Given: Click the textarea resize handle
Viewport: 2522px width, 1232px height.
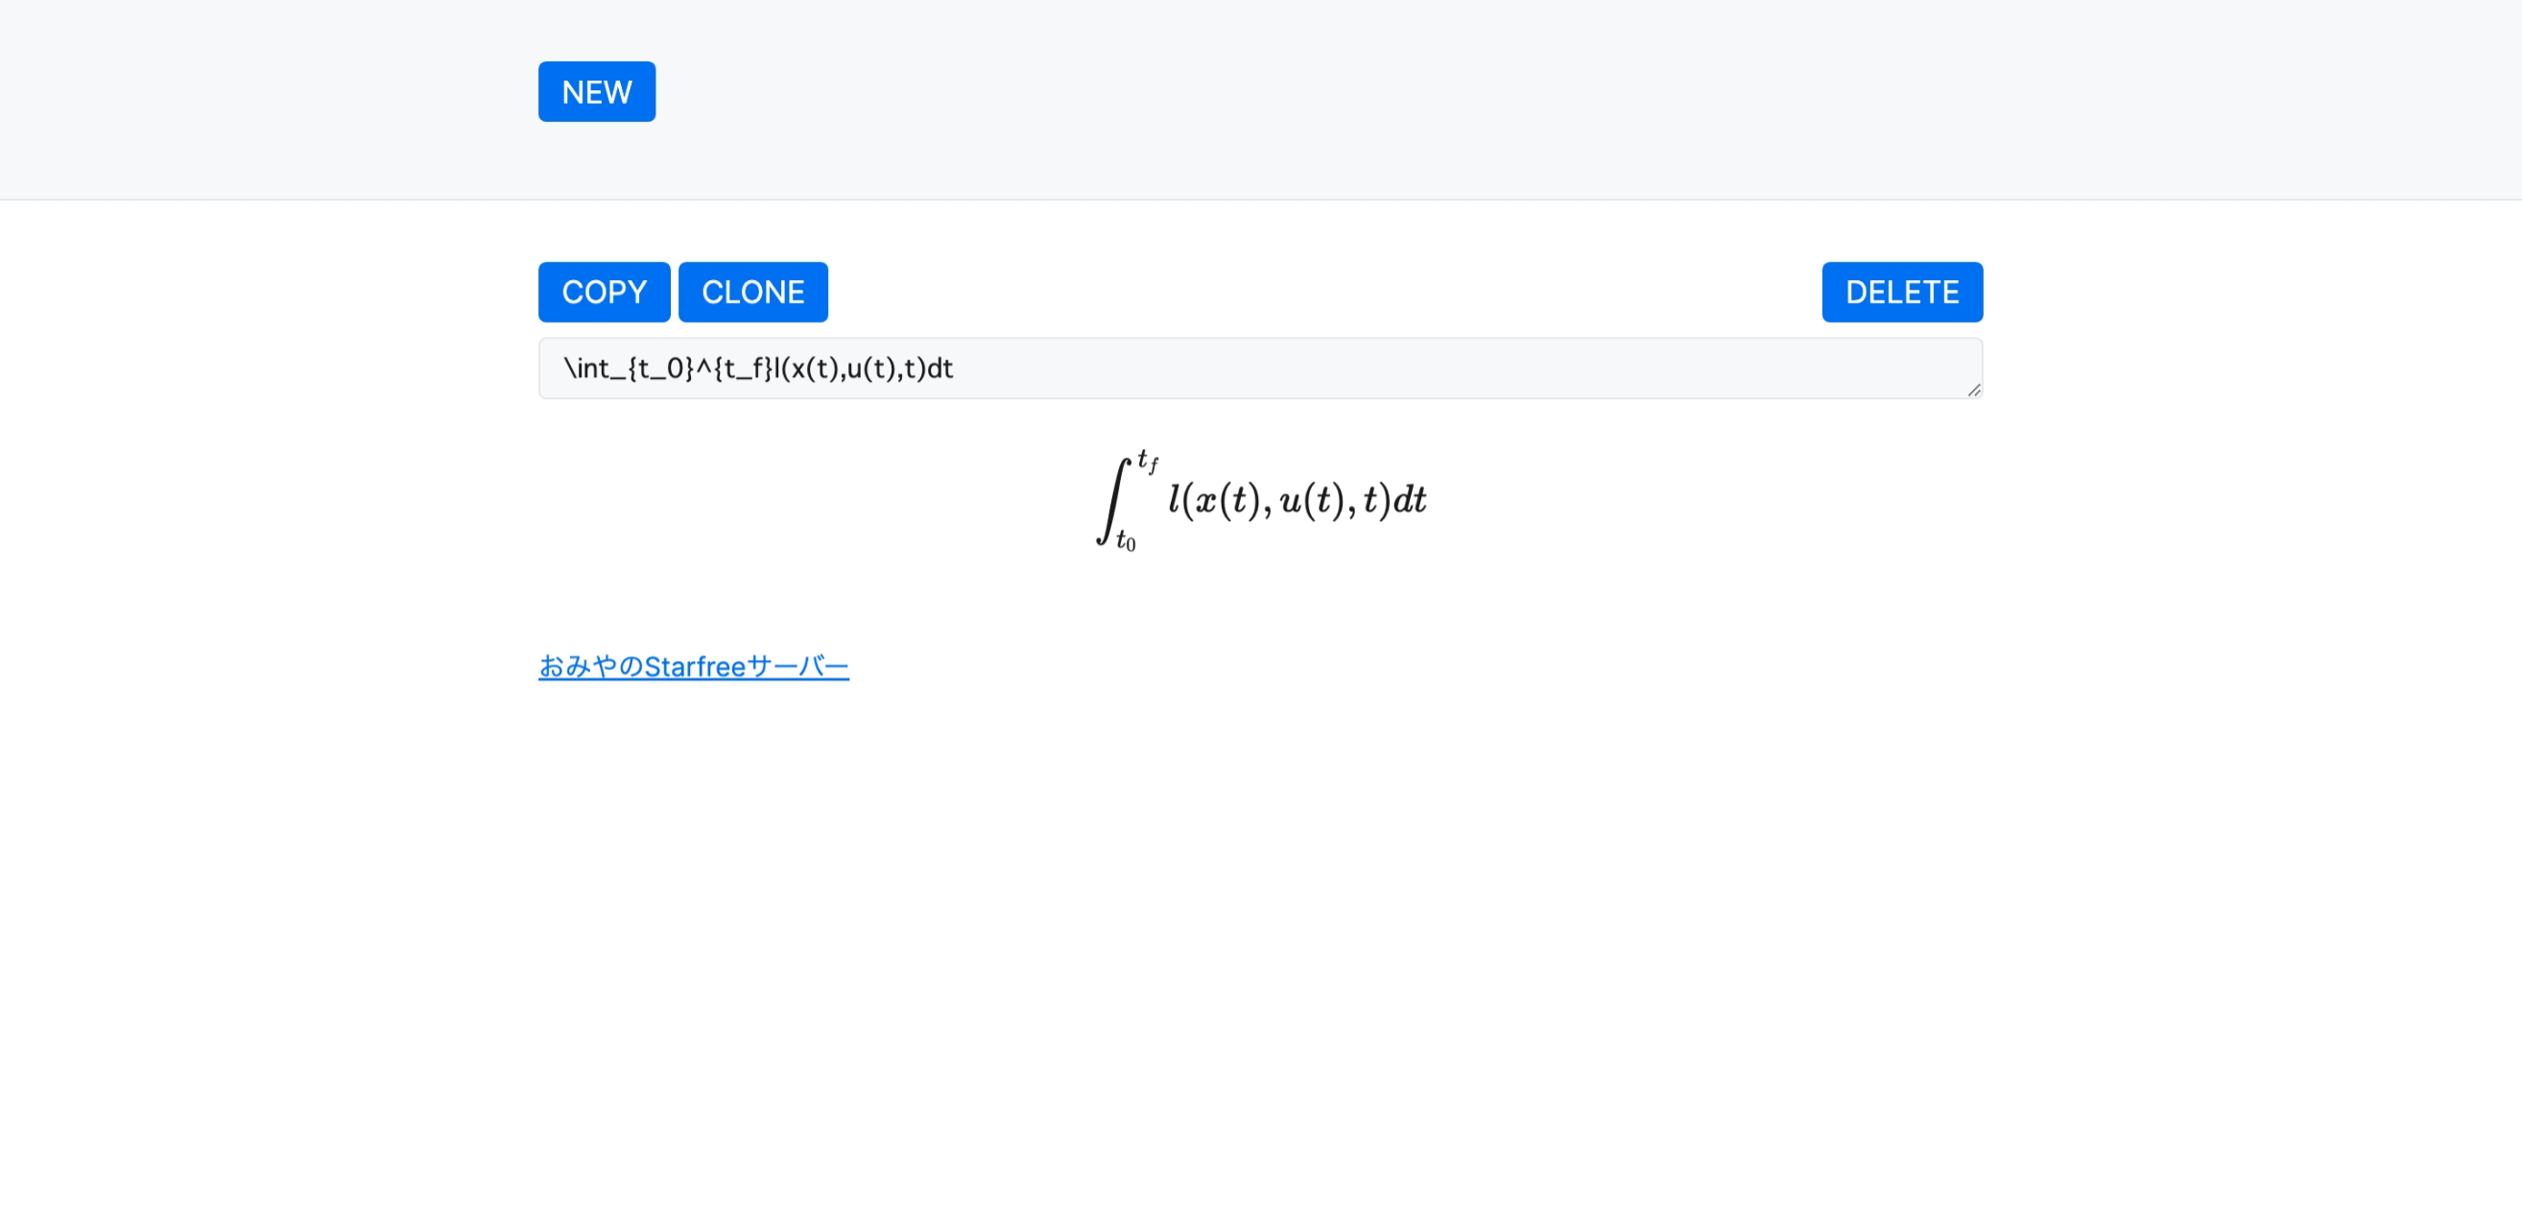Looking at the screenshot, I should click(x=1973, y=391).
